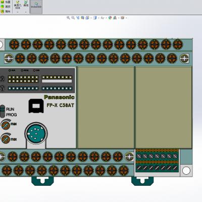Select the lower 'max' potentiometer knob
The image size is (202, 202).
pos(6,139)
